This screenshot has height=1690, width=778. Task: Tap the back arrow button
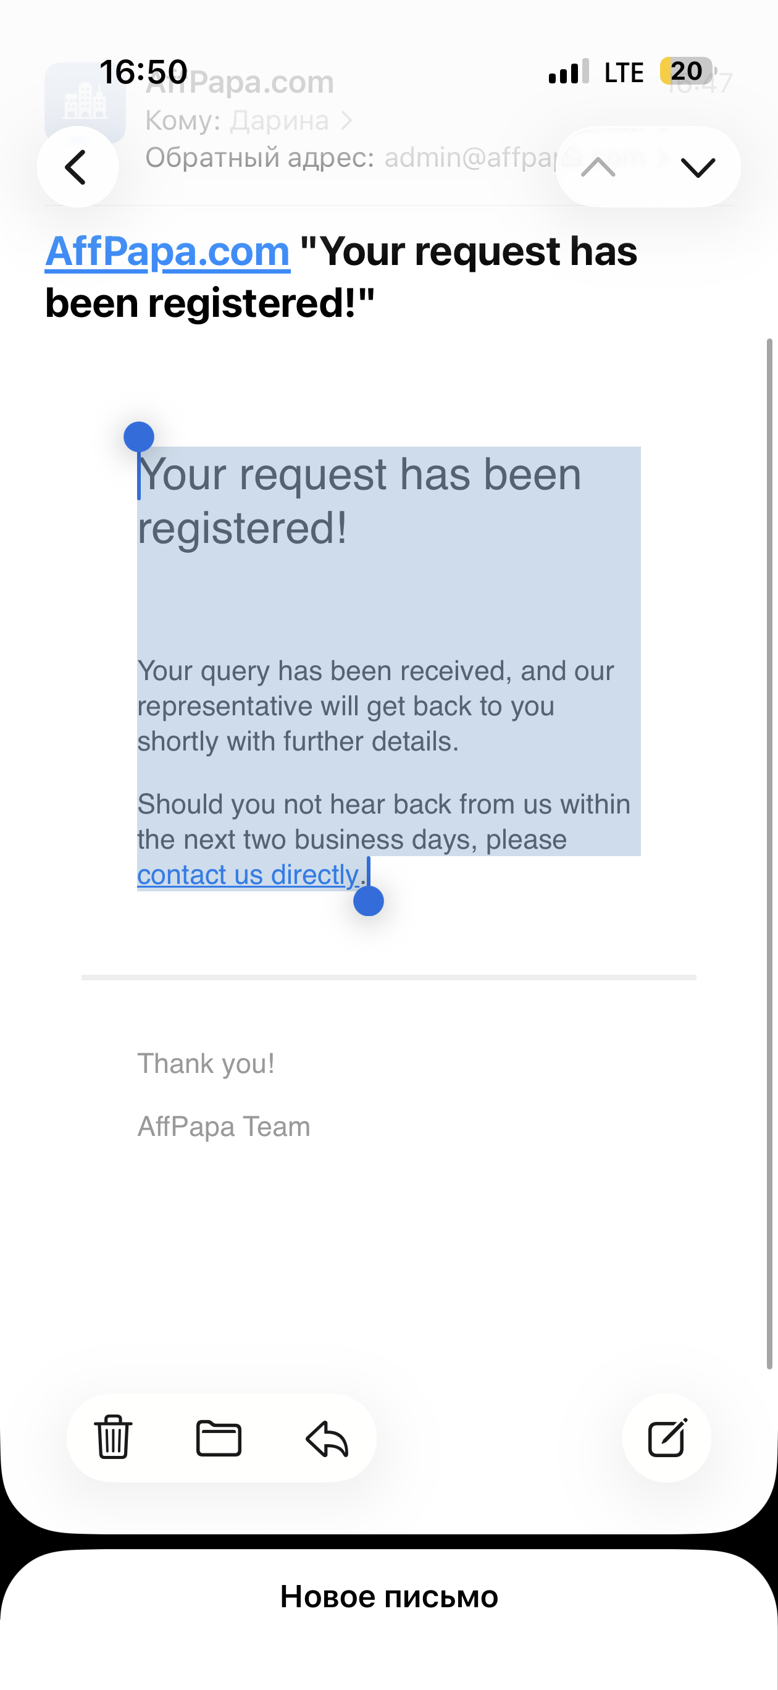click(77, 167)
